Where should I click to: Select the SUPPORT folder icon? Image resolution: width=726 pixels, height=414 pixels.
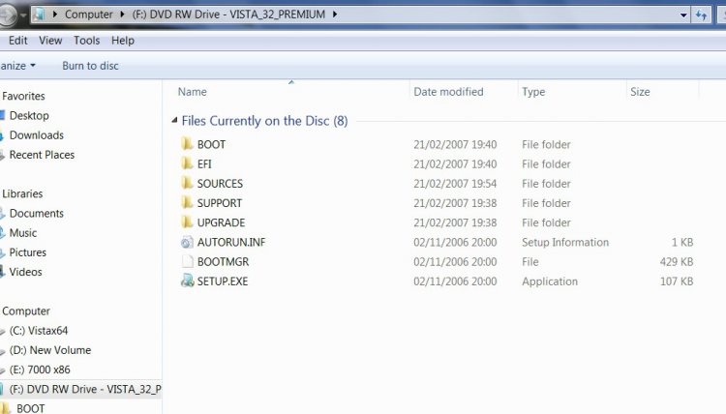tap(187, 202)
